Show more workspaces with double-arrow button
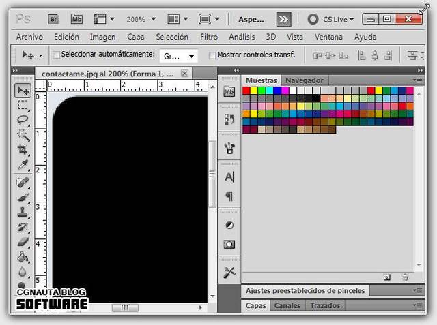The width and height of the screenshot is (437, 325). point(284,19)
